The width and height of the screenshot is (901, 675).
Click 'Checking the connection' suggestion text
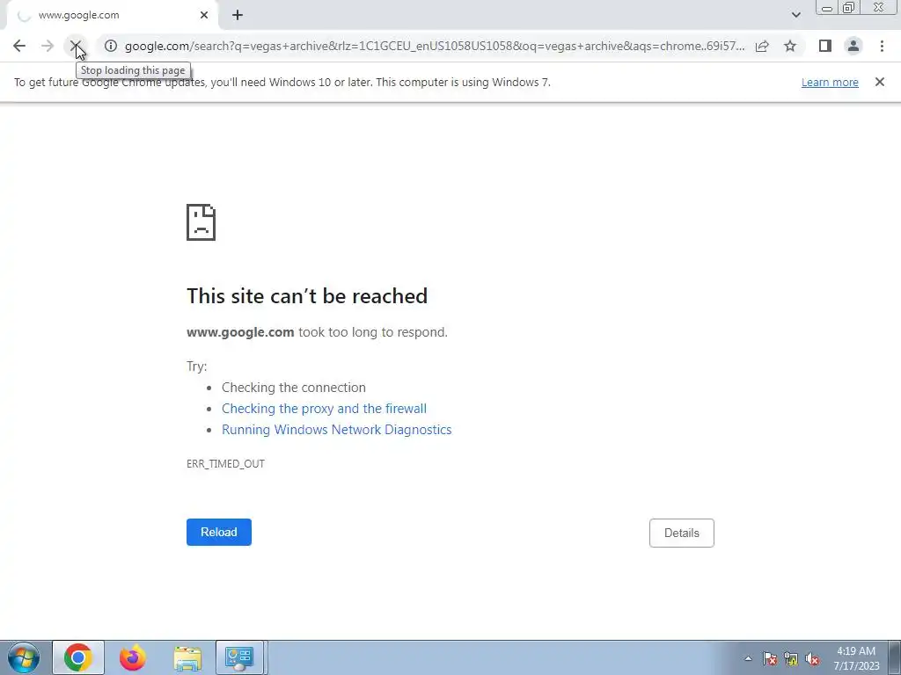[294, 388]
